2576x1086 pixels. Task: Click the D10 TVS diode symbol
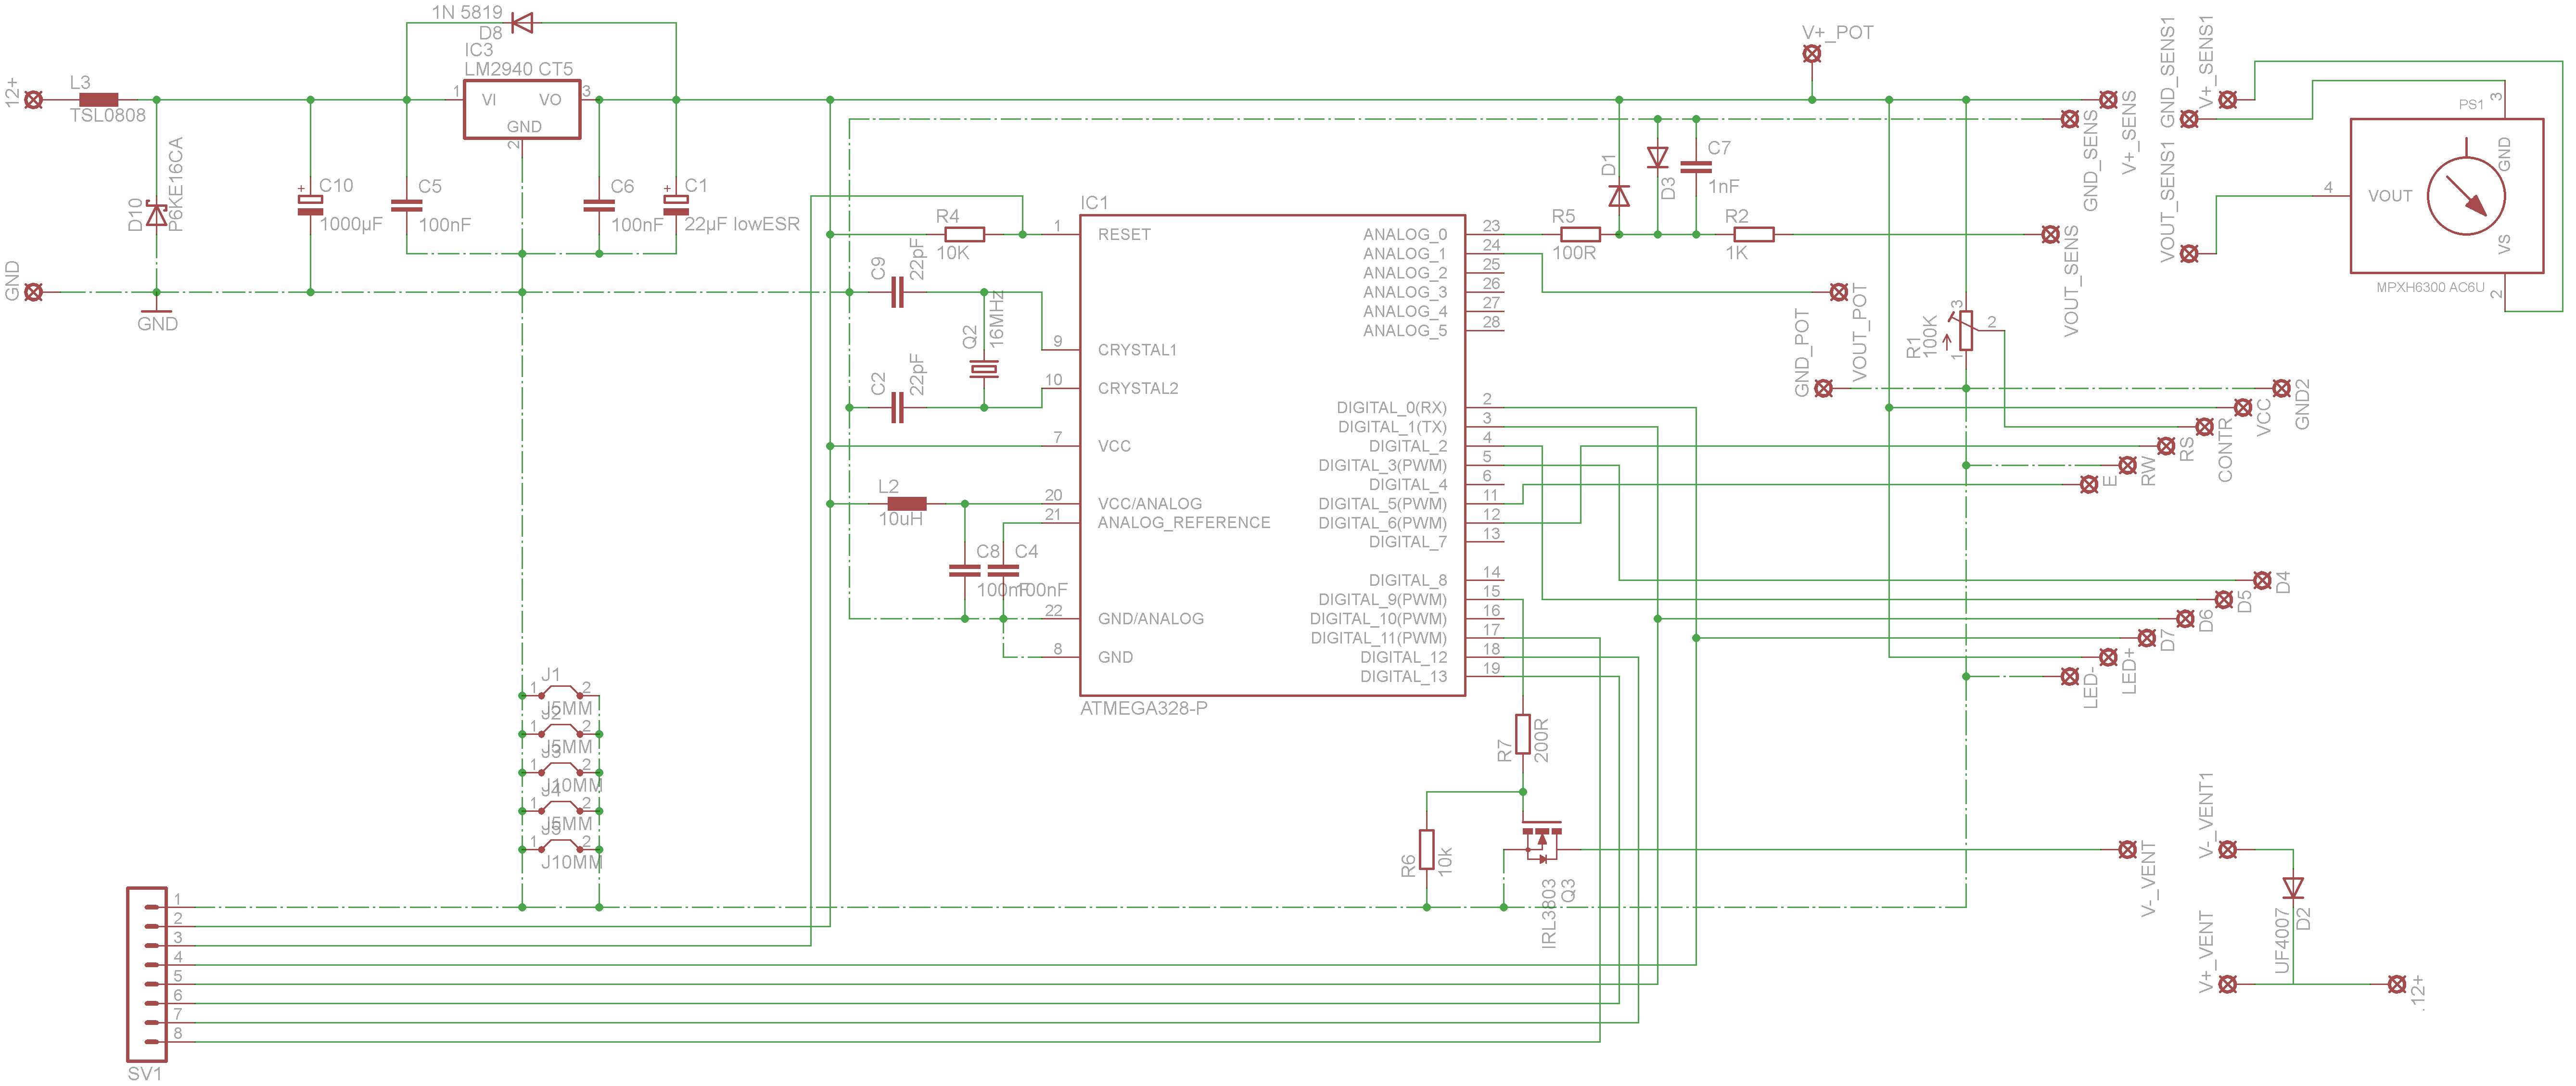pyautogui.click(x=156, y=214)
